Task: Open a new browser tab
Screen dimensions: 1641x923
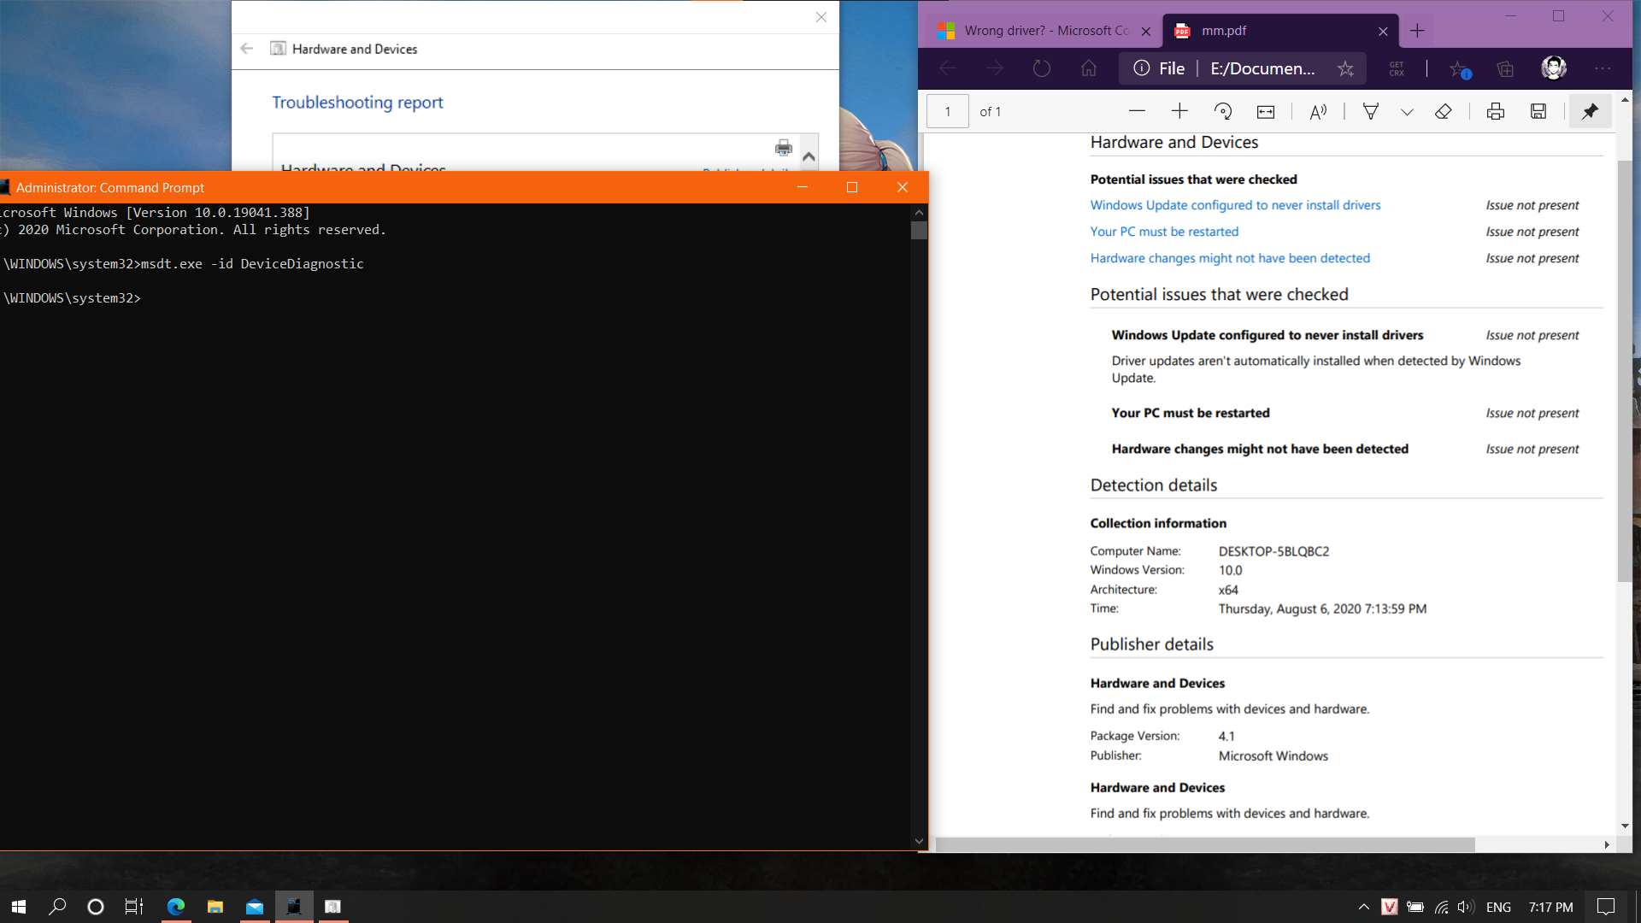Action: tap(1417, 31)
